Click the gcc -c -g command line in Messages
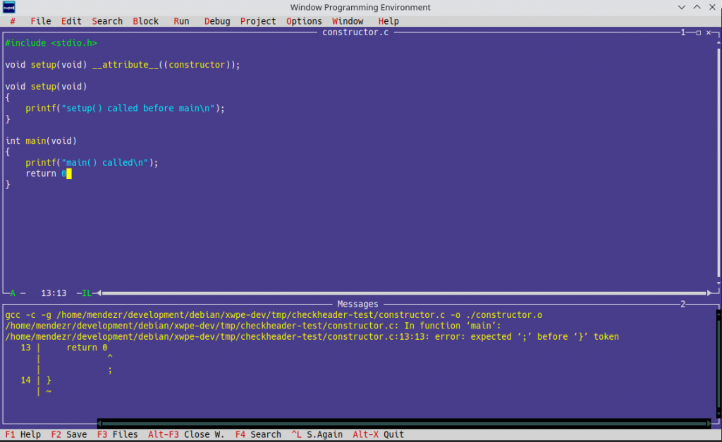 click(x=274, y=315)
